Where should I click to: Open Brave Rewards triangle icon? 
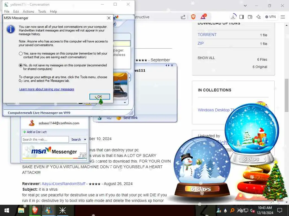(203, 17)
